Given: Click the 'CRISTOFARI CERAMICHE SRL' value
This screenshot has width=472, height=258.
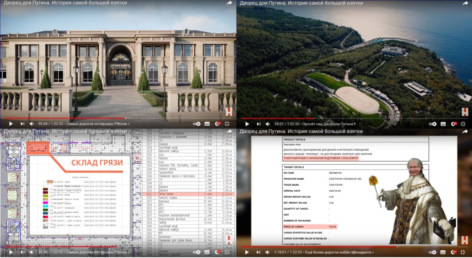Looking at the screenshot, I should pyautogui.click(x=345, y=179).
